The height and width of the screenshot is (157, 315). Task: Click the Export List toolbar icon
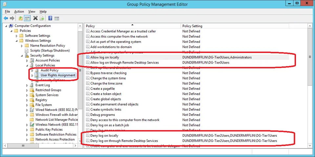pos(42,18)
